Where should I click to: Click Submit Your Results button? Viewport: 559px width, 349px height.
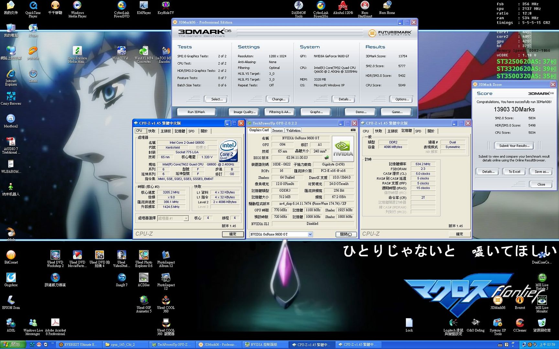point(514,146)
